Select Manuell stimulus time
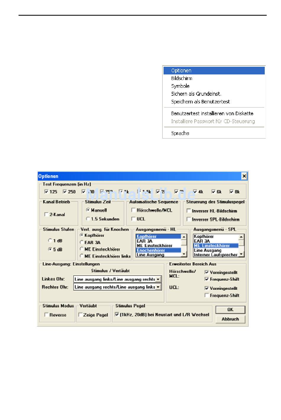This screenshot has height=420, width=281. (x=88, y=210)
